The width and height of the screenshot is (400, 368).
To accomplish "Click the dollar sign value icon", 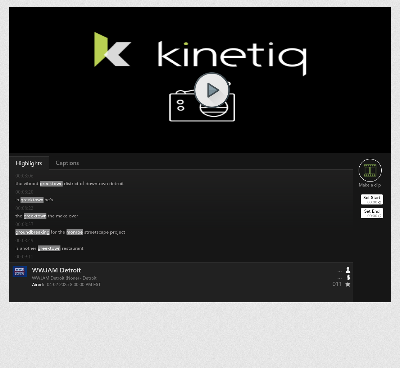I will click(x=348, y=277).
